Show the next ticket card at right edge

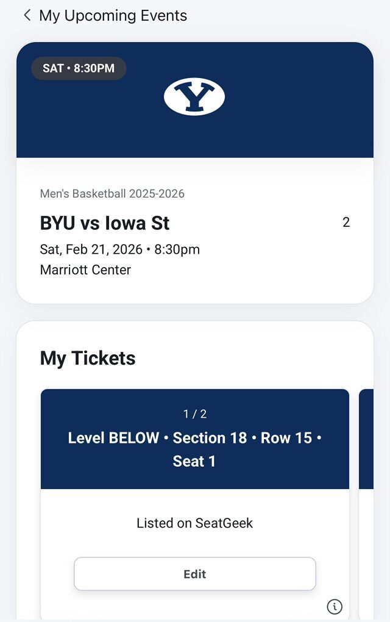pyautogui.click(x=367, y=488)
